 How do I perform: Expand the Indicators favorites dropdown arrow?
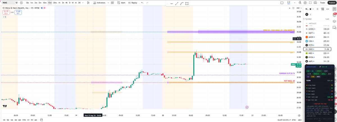tap(108, 3)
